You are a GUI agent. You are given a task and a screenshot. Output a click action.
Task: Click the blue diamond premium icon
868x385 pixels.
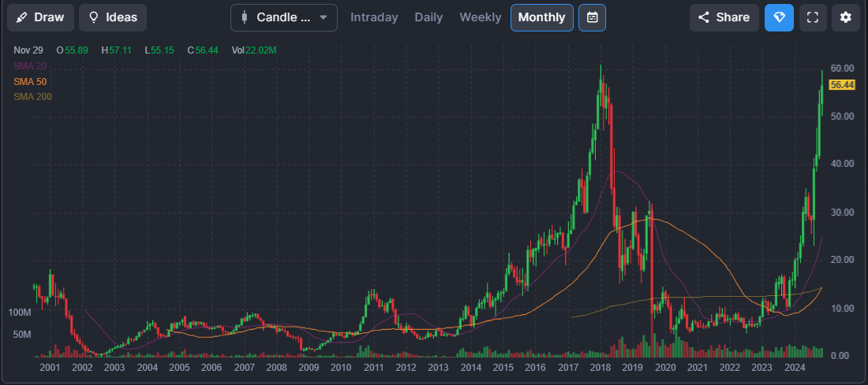779,17
